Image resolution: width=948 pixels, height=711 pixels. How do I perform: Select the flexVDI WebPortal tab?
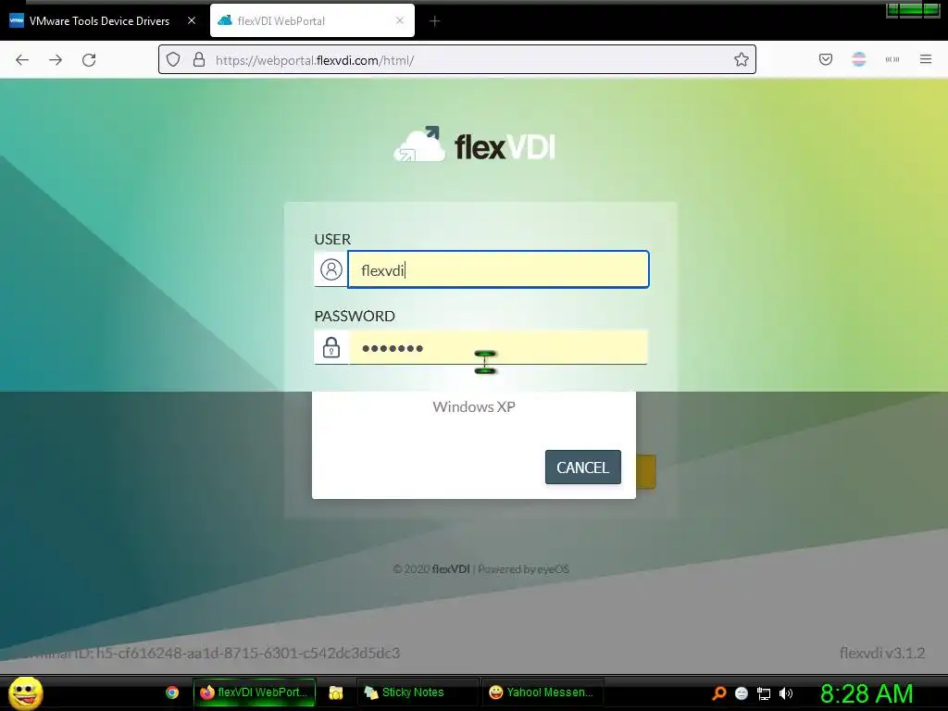[x=312, y=20]
